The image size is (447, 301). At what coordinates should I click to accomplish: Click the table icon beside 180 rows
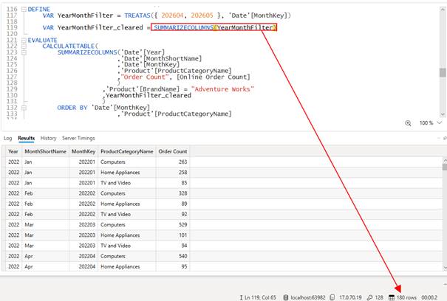click(x=392, y=297)
